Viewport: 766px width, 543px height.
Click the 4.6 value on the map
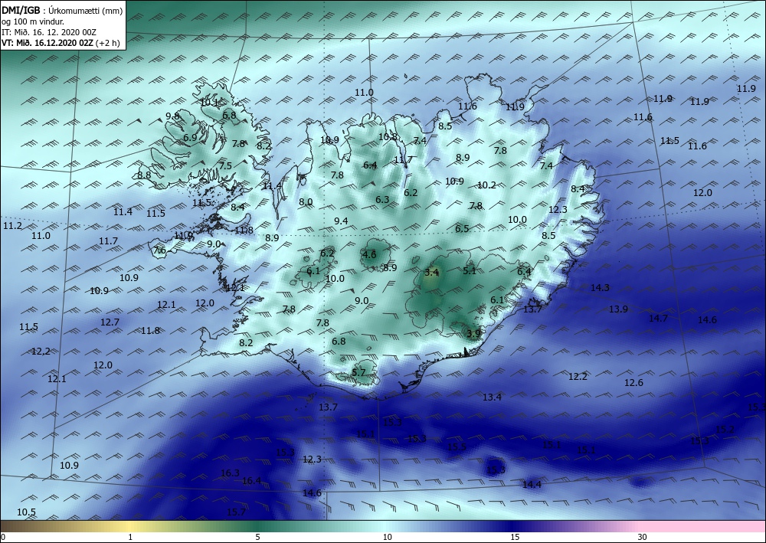369,254
